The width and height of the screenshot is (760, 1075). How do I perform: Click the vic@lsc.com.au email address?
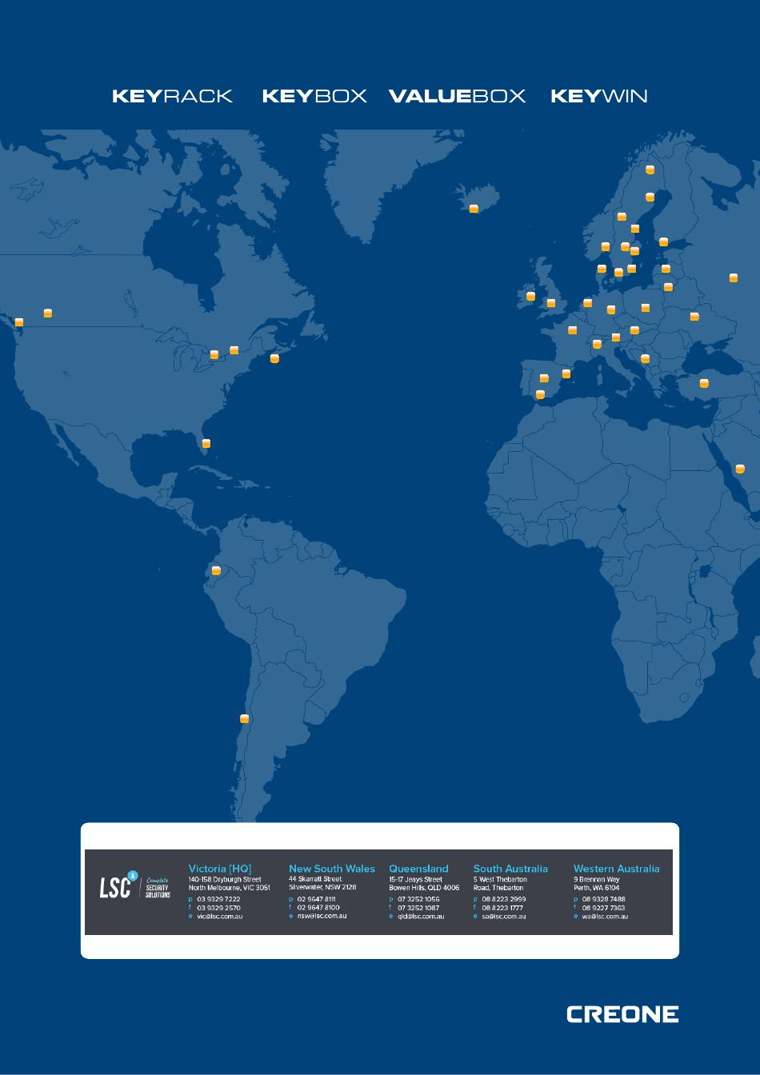[220, 917]
